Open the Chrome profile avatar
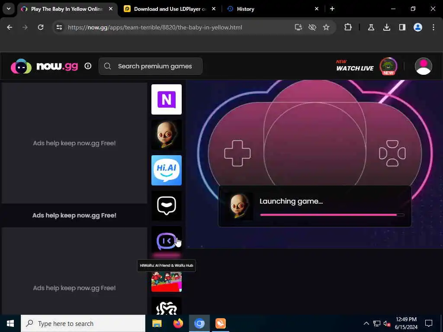Screen dimensions: 443x332 (418, 27)
